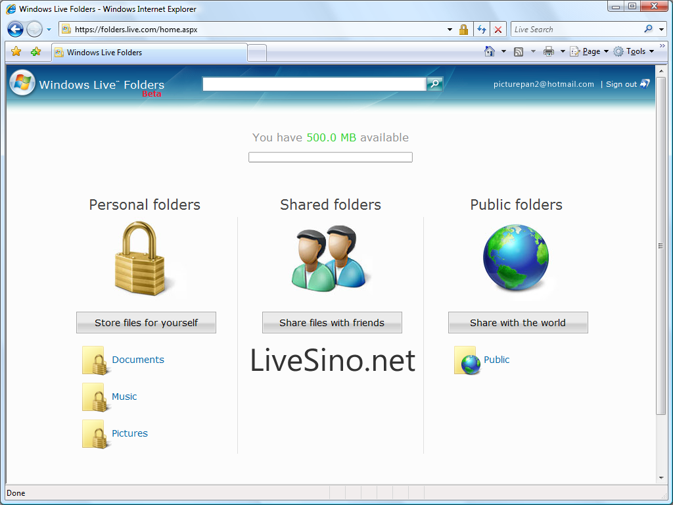
Task: Click the Sign out link
Action: tap(621, 84)
